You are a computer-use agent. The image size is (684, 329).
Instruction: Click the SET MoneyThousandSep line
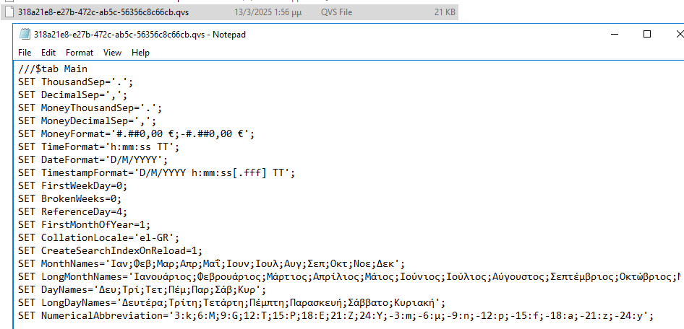[x=90, y=108]
